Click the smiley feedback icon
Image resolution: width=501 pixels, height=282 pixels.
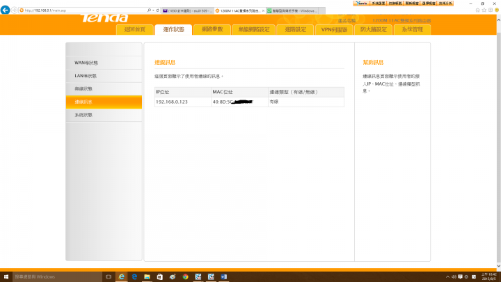(x=497, y=10)
